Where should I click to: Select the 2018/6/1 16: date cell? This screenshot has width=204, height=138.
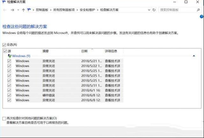click(x=91, y=90)
